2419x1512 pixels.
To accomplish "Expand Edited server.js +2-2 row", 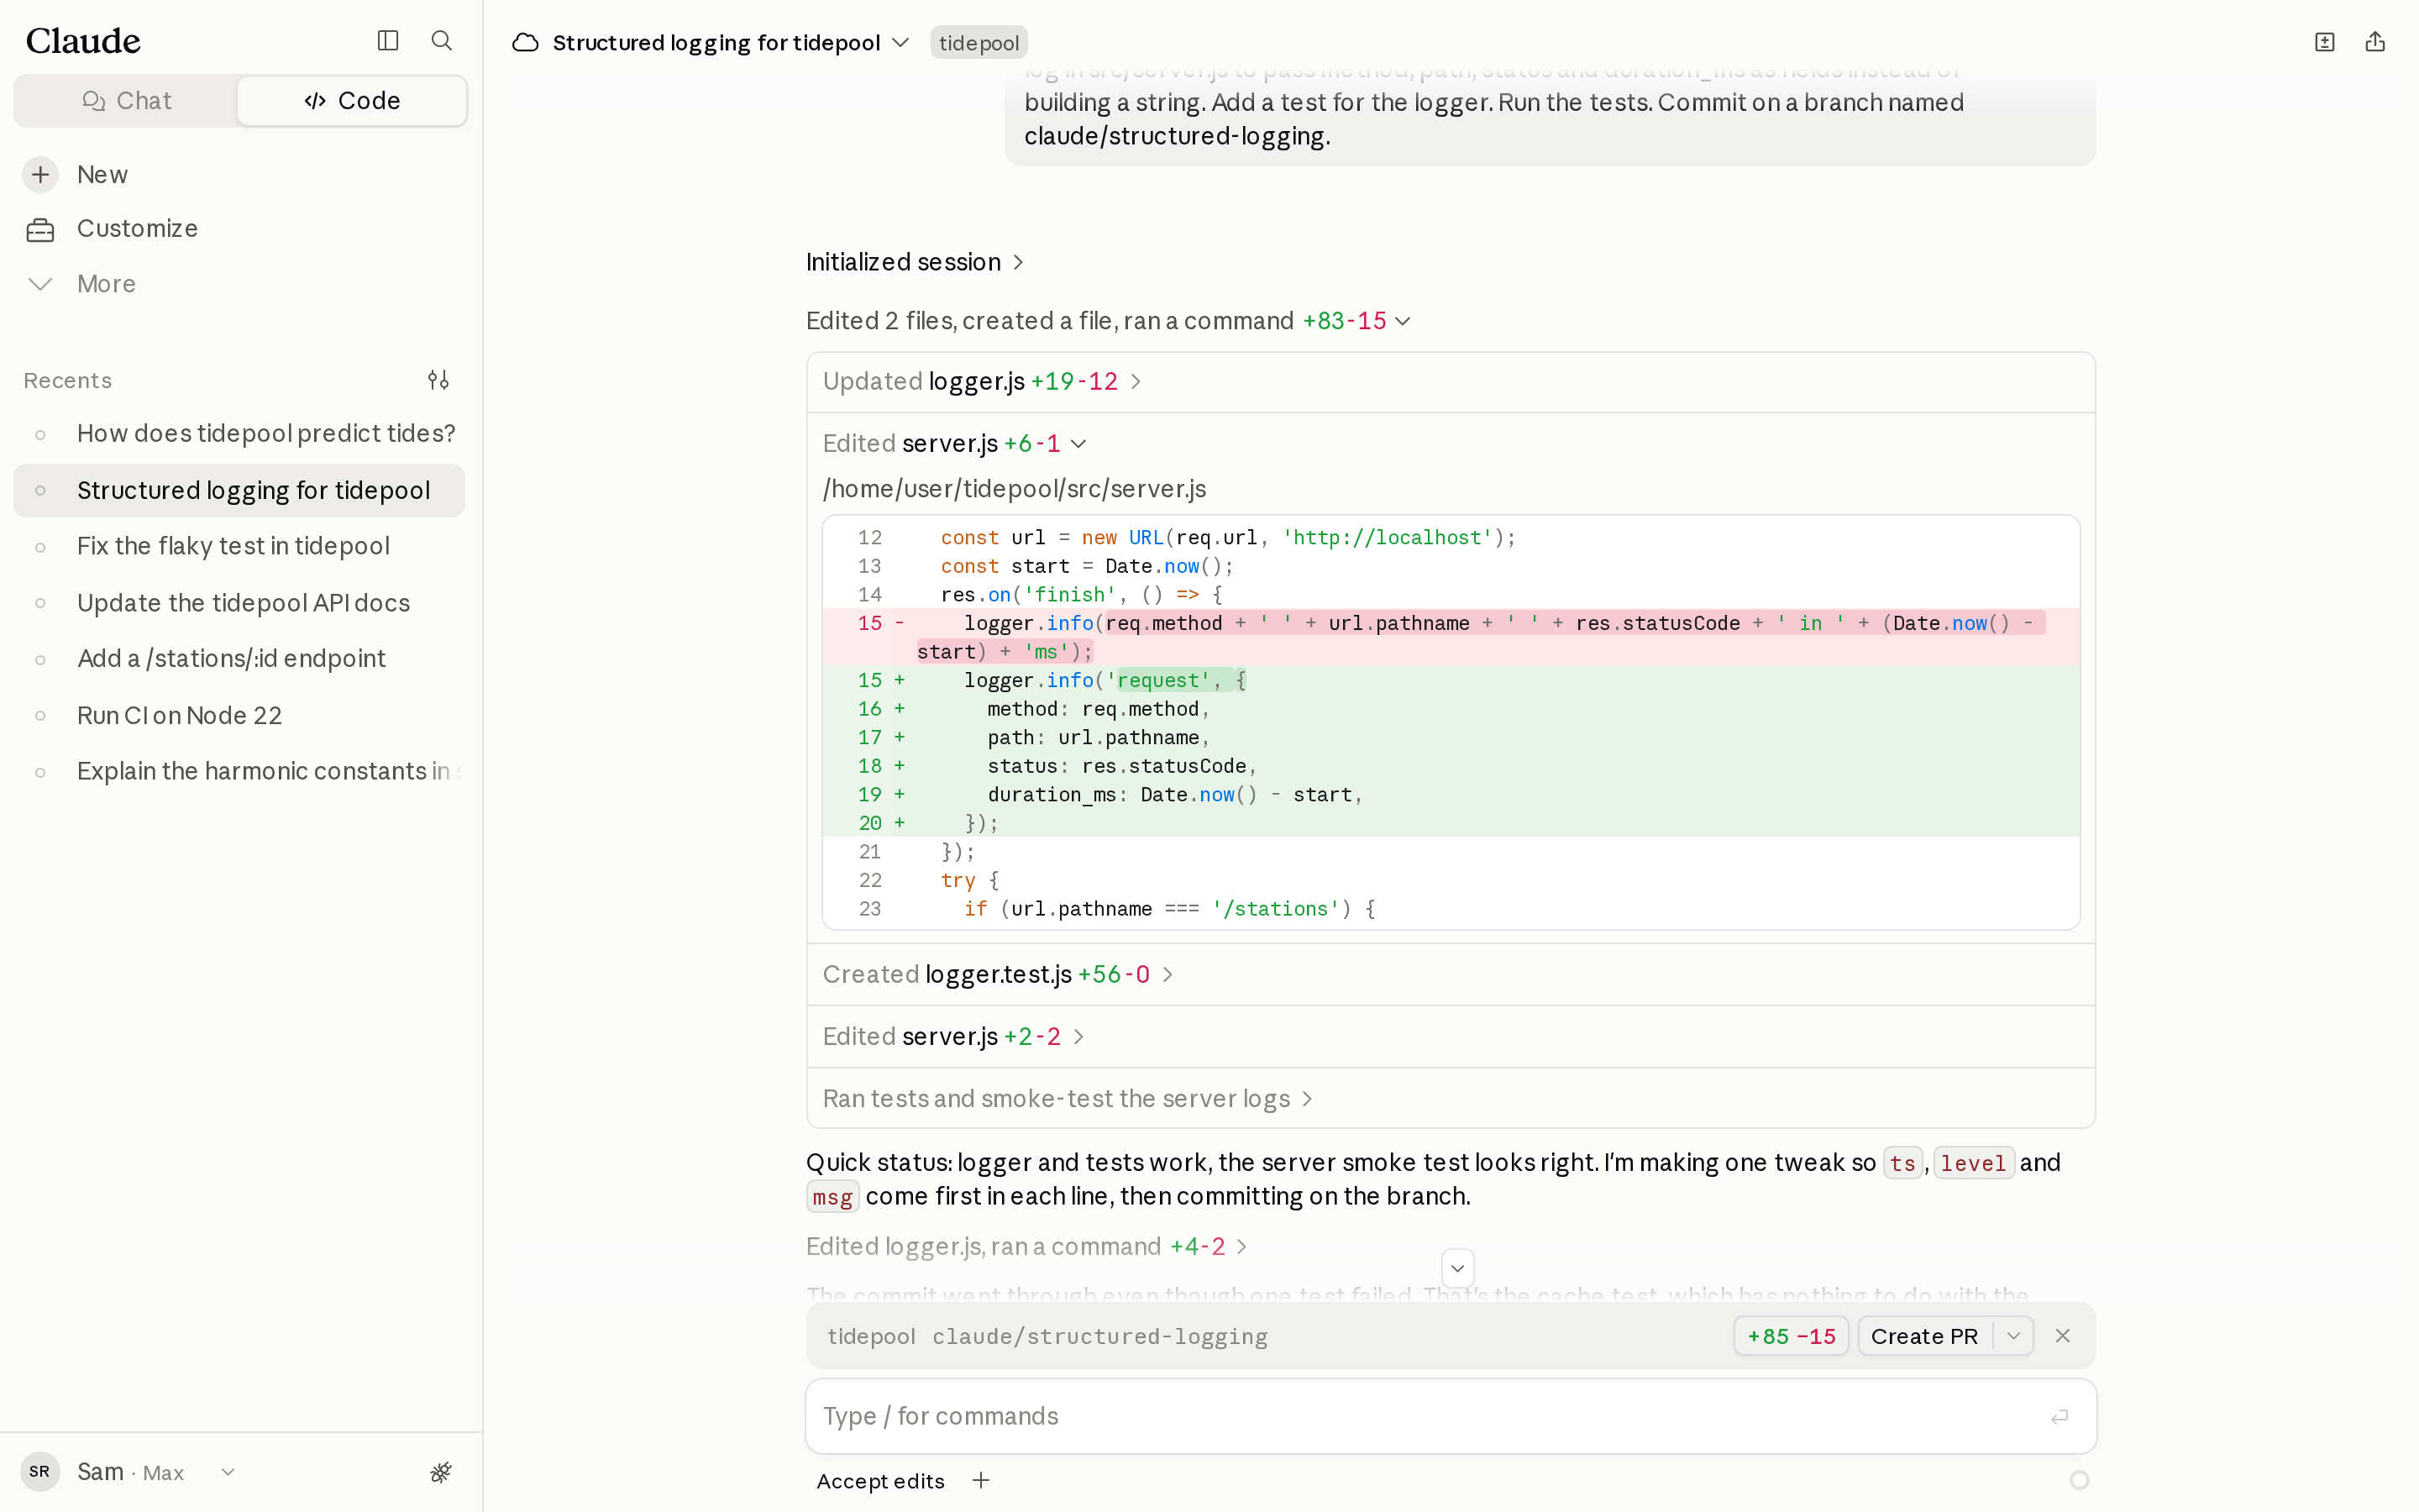I will click(953, 1037).
